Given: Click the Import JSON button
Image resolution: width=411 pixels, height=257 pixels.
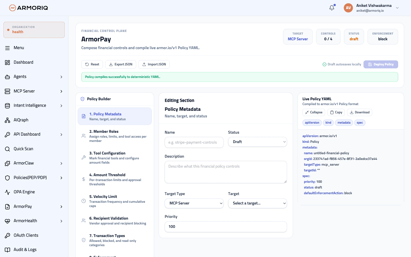Looking at the screenshot, I should tap(154, 65).
